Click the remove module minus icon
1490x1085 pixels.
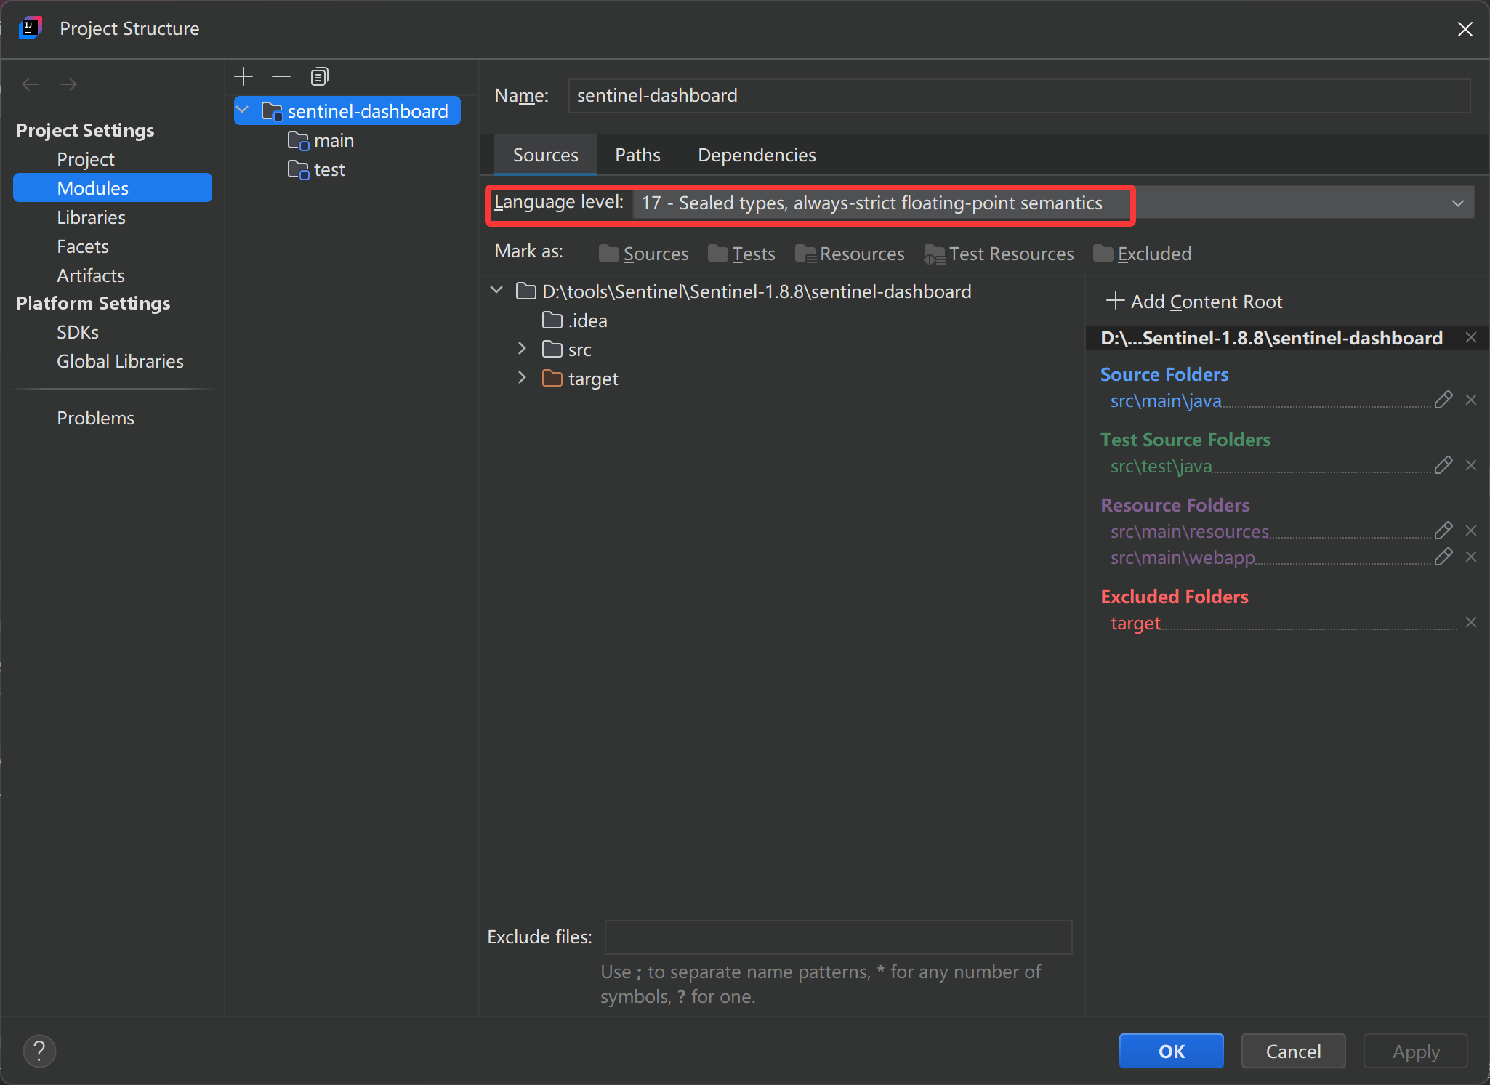point(281,76)
